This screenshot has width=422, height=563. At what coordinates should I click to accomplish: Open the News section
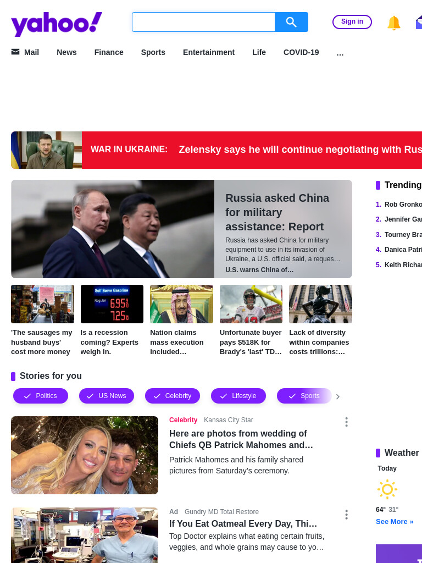coord(66,52)
